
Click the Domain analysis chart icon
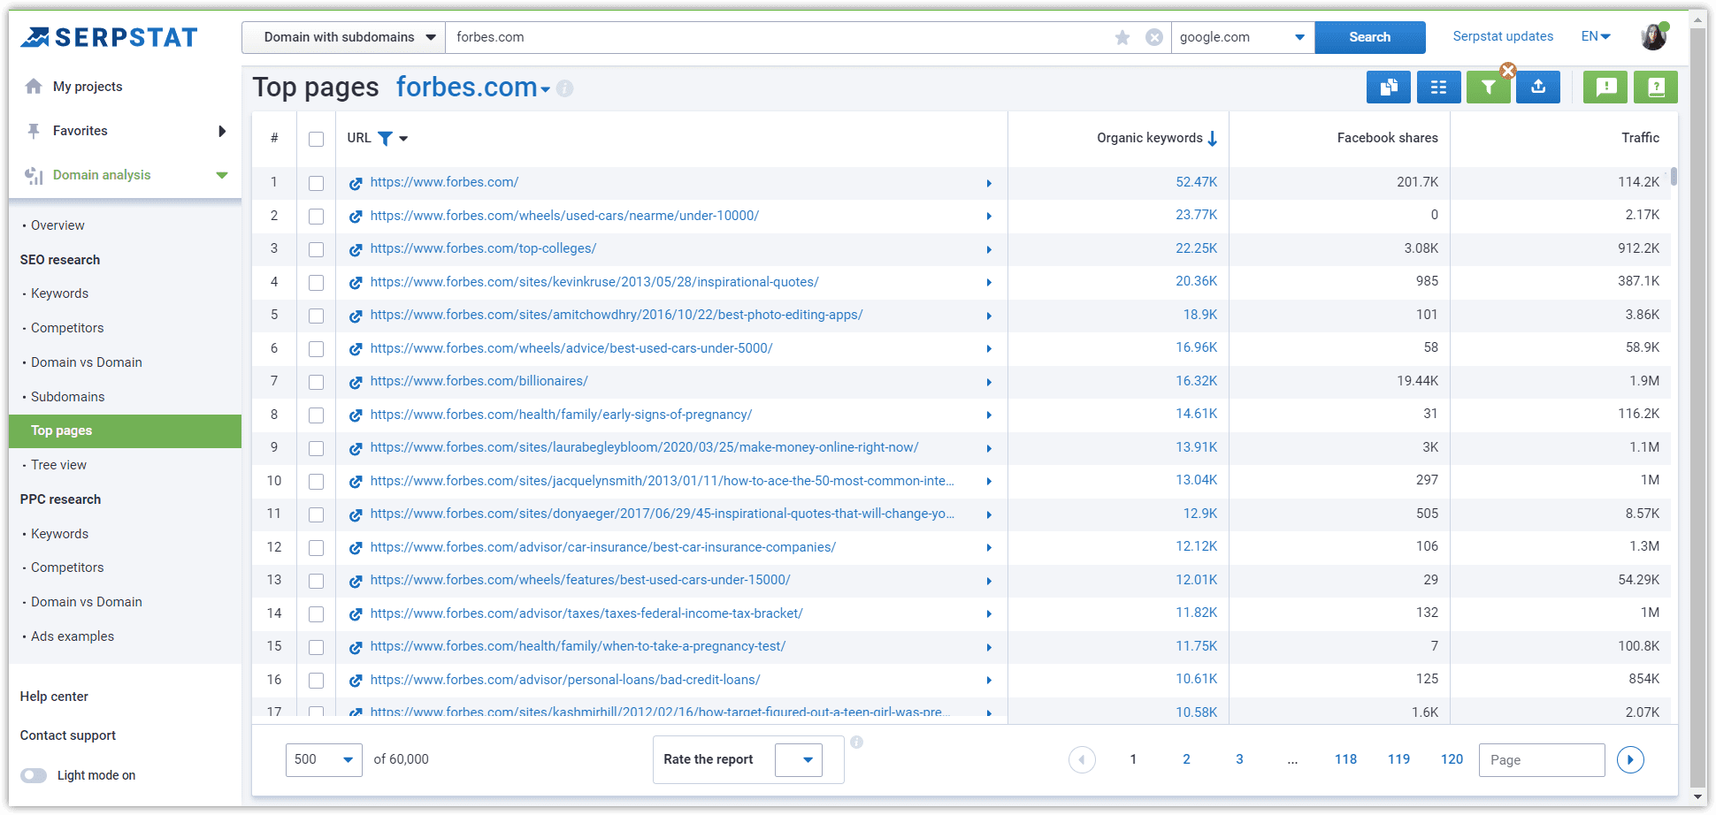click(34, 175)
